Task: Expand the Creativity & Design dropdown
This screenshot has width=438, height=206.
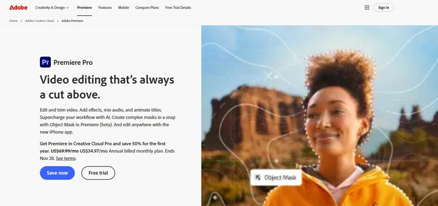Action: point(52,8)
